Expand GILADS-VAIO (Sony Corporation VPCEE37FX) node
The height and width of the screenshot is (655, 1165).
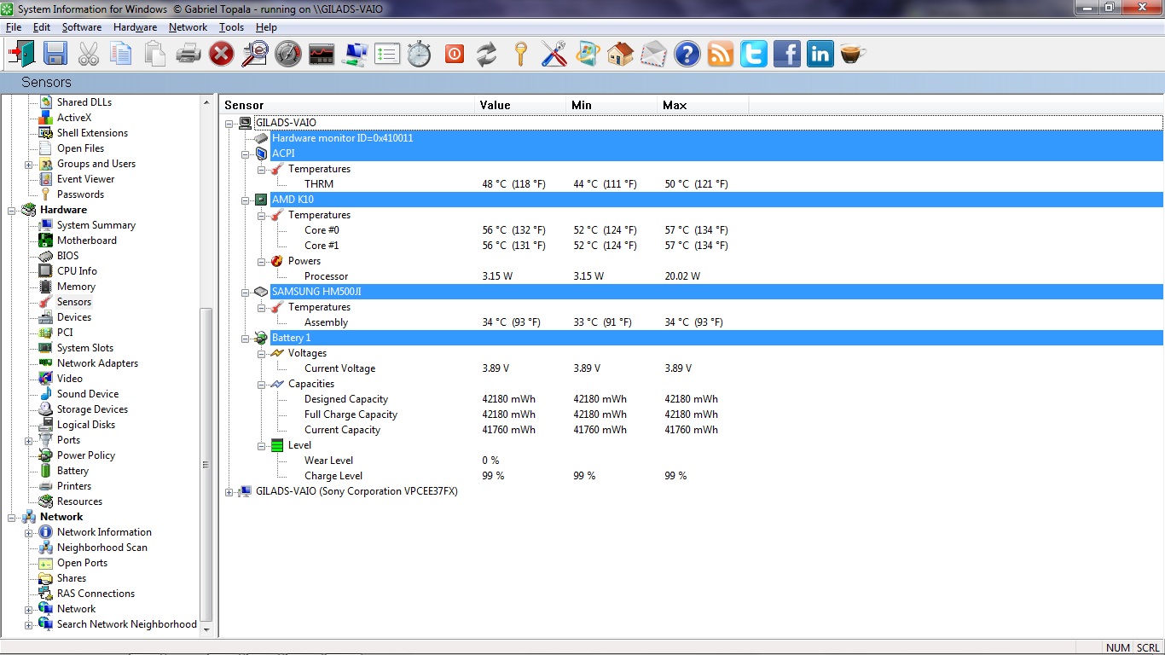(229, 491)
